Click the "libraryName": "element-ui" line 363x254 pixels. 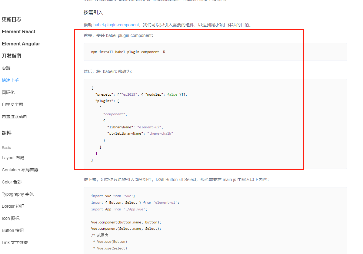[135, 127]
